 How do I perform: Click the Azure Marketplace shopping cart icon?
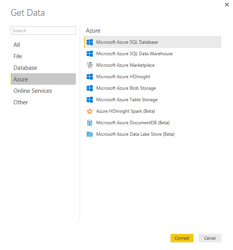point(90,65)
